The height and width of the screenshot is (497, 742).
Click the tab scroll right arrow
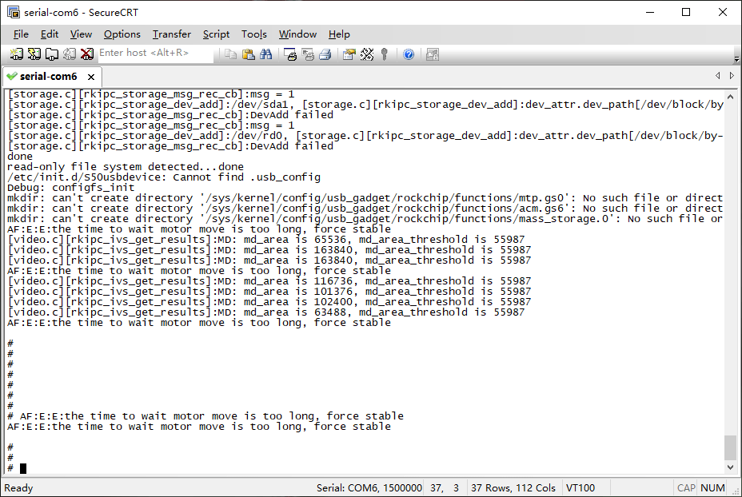[732, 76]
